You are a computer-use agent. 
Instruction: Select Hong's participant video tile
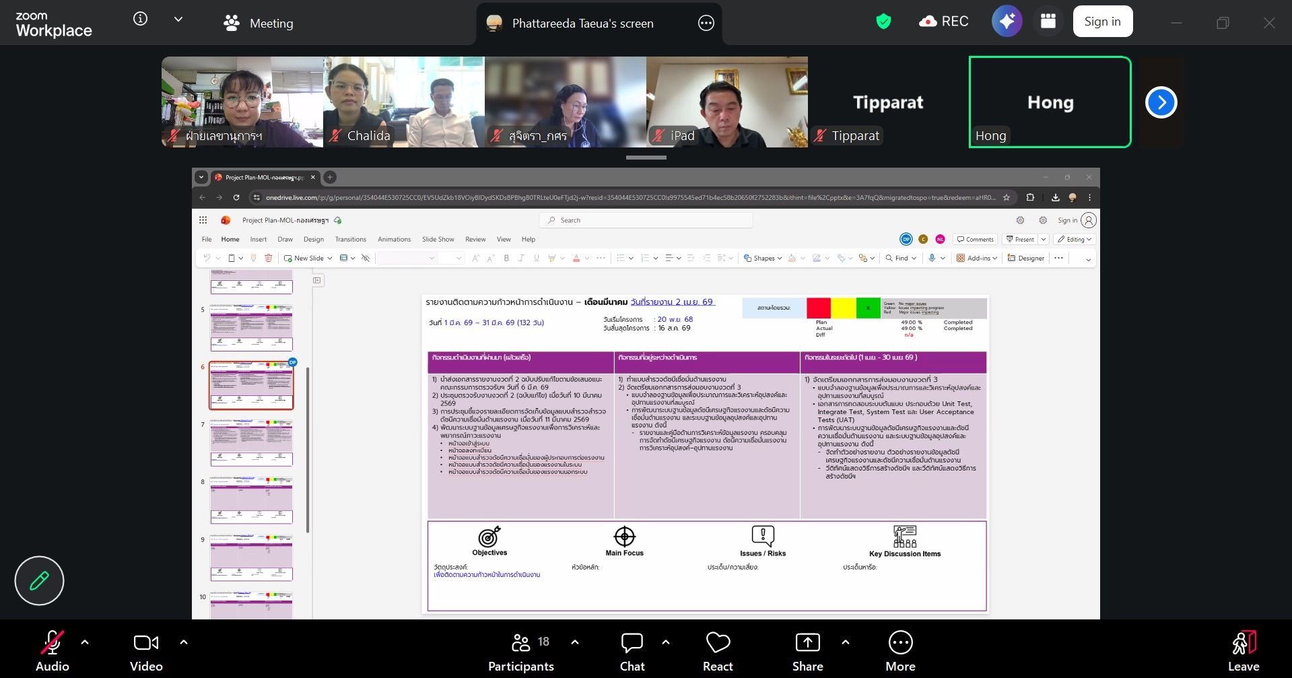tap(1050, 102)
